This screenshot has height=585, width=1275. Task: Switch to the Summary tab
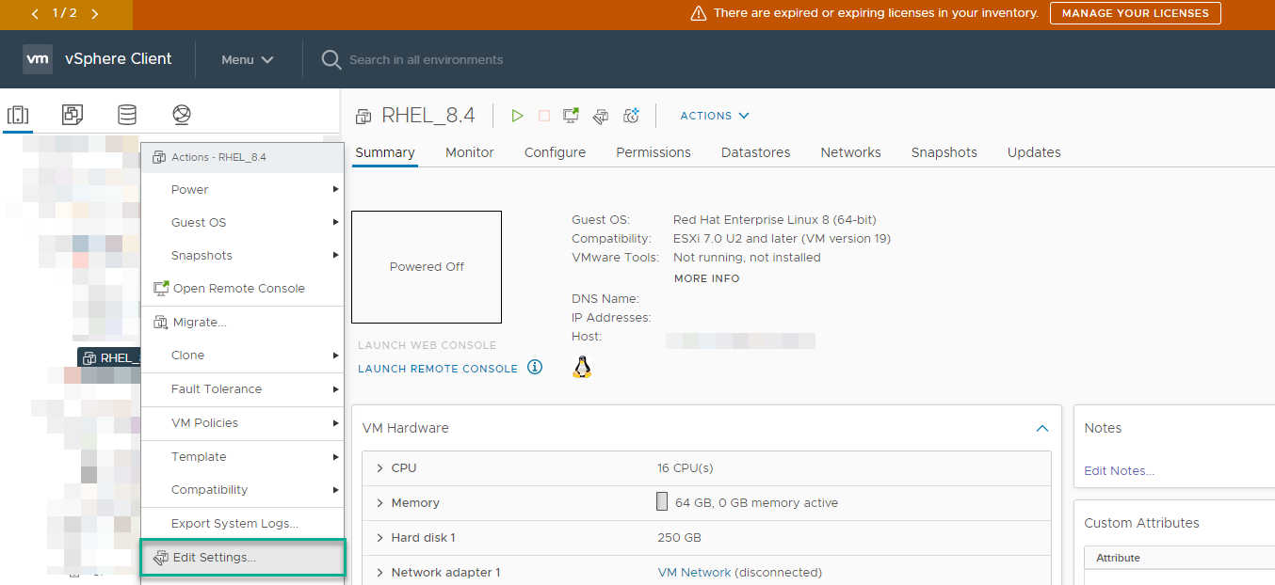pyautogui.click(x=385, y=152)
